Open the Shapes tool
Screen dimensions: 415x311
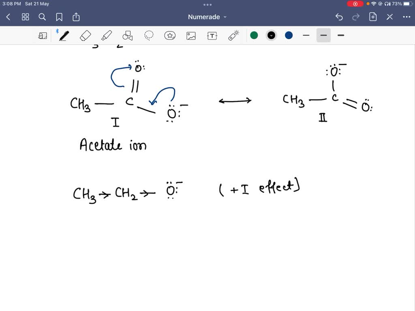(128, 35)
